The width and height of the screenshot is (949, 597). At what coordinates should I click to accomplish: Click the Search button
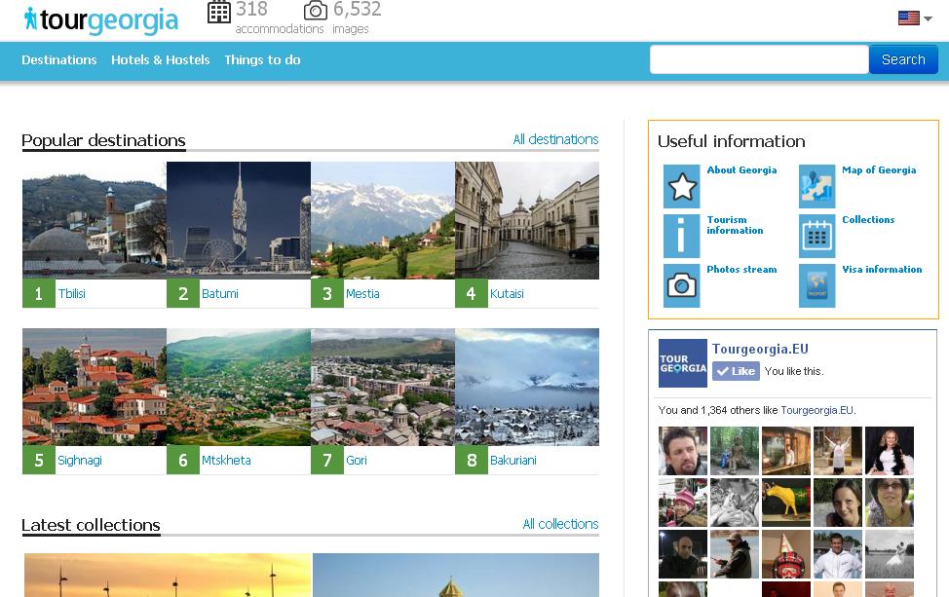coord(903,59)
